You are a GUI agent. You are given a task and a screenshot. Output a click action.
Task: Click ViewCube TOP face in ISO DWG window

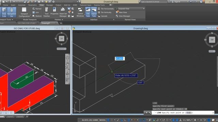62,38
